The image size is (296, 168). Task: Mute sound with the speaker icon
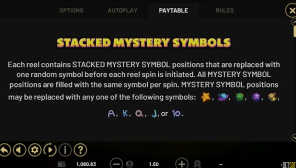pos(20,150)
